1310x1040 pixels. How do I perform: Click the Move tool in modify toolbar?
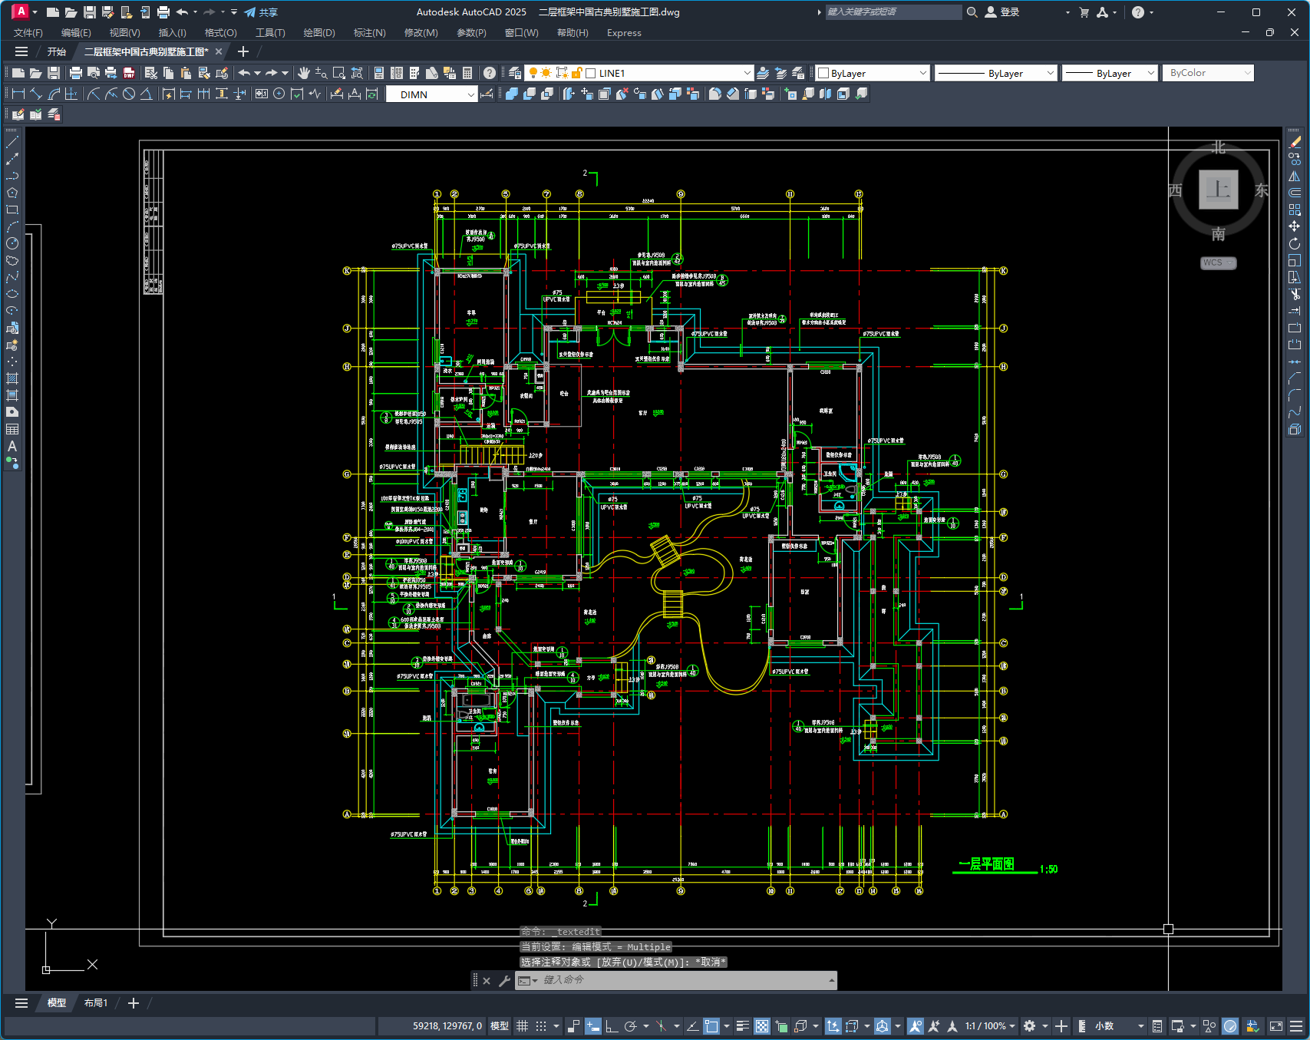click(x=1295, y=226)
